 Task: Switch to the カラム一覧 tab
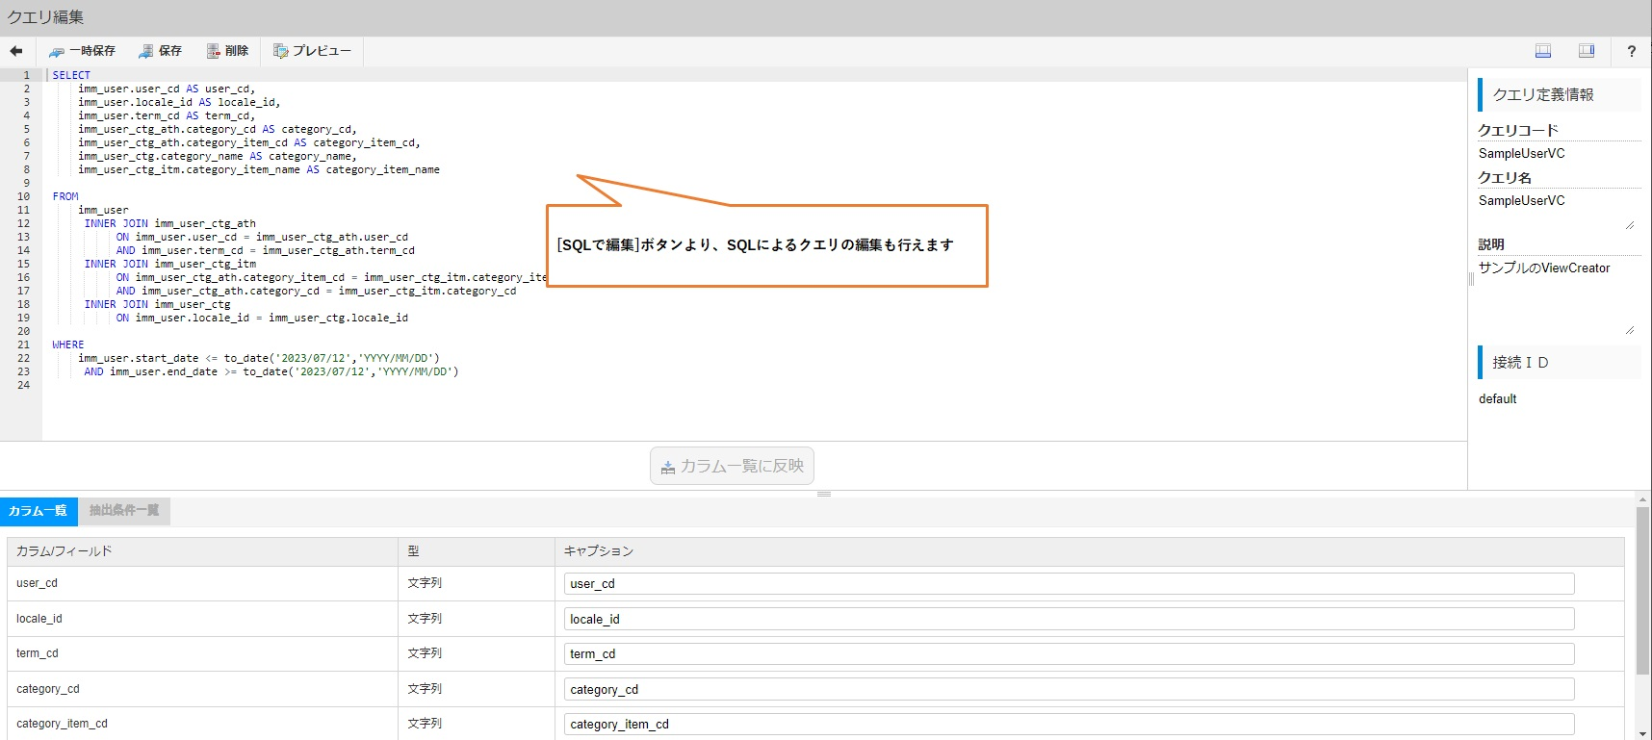(39, 511)
